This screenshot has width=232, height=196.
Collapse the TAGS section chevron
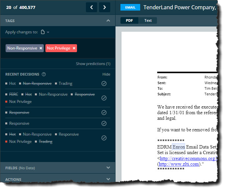(108, 21)
